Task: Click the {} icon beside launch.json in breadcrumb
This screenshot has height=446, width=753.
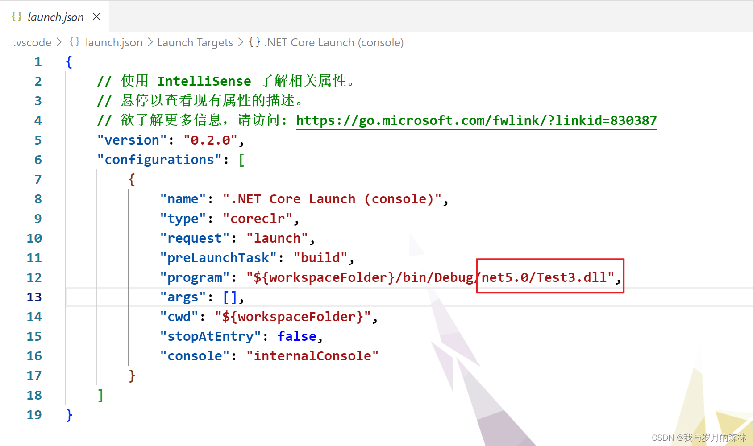Action: click(x=74, y=42)
